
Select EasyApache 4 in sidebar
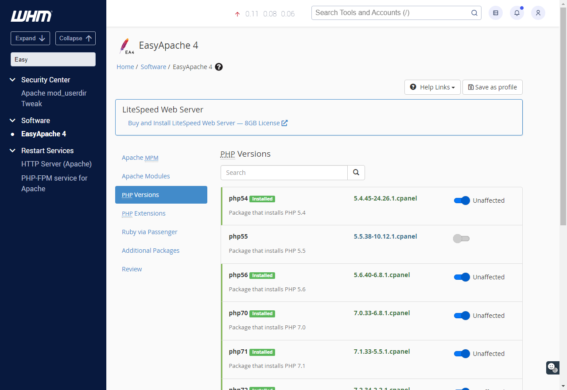click(x=43, y=134)
